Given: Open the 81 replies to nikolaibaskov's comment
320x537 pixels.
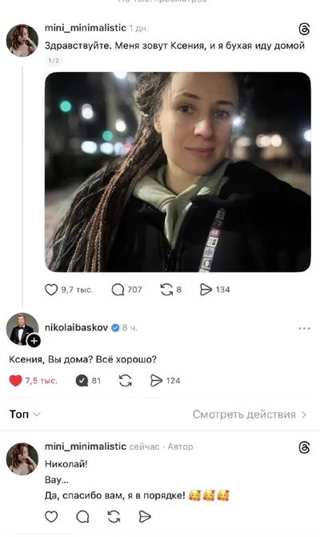Looking at the screenshot, I should coord(82,380).
